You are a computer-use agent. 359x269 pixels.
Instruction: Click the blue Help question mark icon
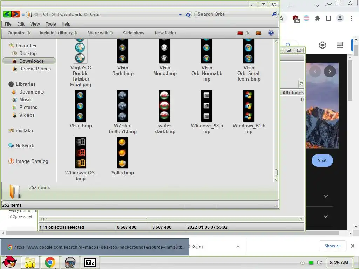(271, 33)
